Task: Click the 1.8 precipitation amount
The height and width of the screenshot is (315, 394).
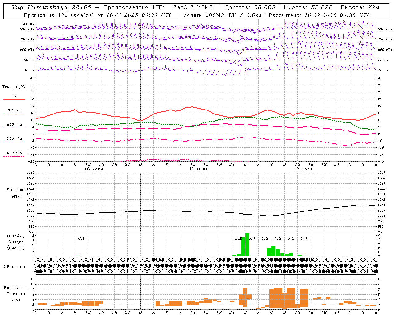Action: (265, 238)
